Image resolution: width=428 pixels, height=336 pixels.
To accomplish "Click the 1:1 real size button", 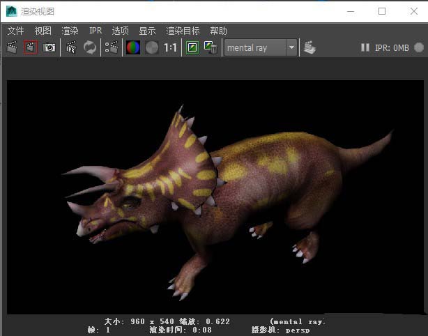I will tap(171, 48).
